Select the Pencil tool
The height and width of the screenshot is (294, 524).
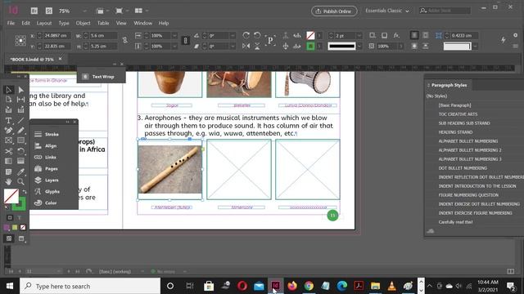[x=20, y=131]
